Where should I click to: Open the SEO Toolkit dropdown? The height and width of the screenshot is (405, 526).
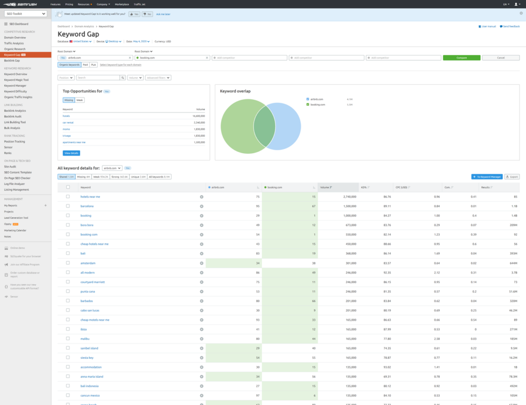26,14
